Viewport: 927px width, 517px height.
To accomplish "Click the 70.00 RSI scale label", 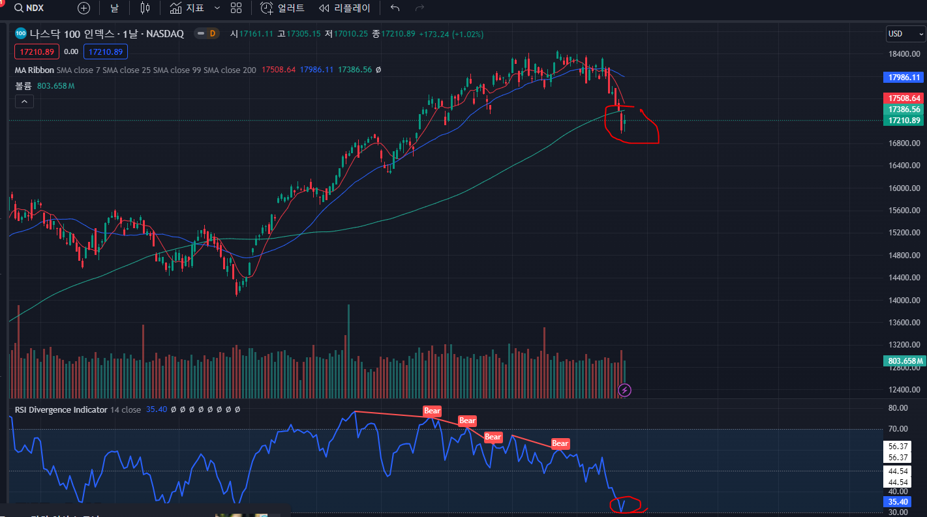I will (899, 429).
